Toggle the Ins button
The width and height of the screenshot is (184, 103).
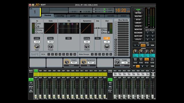click(97, 38)
